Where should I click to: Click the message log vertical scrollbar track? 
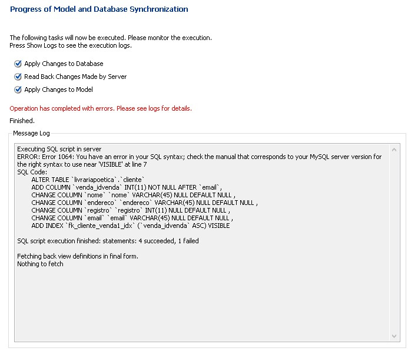tap(394, 243)
